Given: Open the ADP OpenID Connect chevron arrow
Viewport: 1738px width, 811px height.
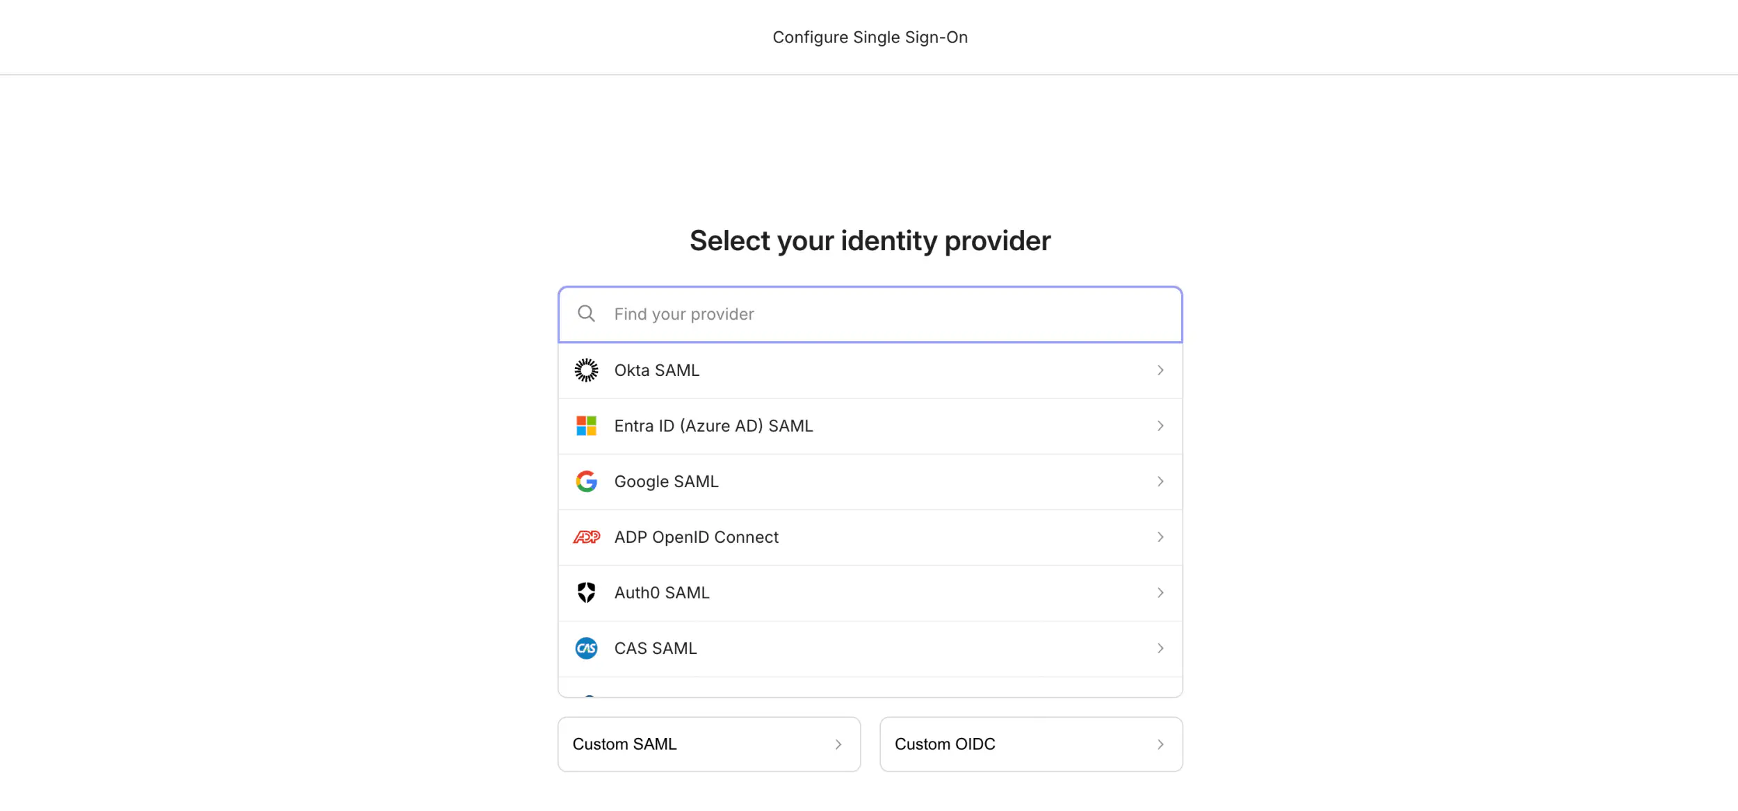Looking at the screenshot, I should [1160, 536].
